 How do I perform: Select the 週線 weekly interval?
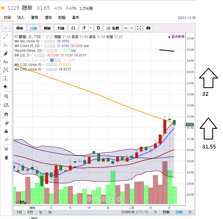47,28
